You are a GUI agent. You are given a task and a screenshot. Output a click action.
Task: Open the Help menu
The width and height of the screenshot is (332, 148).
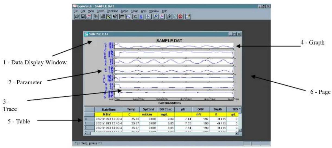[x=165, y=11]
